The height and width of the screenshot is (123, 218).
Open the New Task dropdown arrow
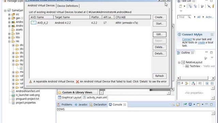coord(184,6)
